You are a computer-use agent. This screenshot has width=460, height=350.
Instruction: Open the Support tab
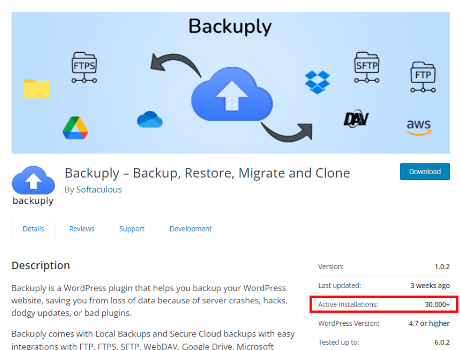pos(132,229)
